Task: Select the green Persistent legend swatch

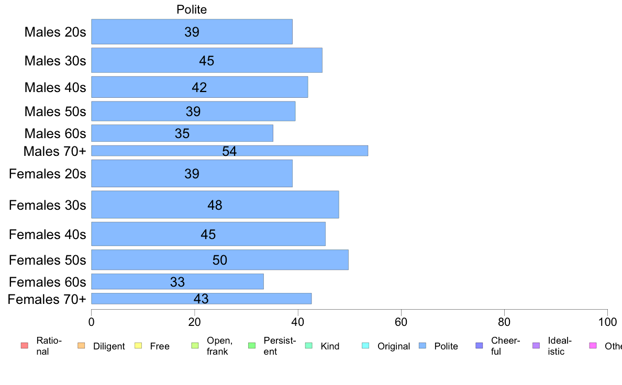Action: (x=252, y=345)
